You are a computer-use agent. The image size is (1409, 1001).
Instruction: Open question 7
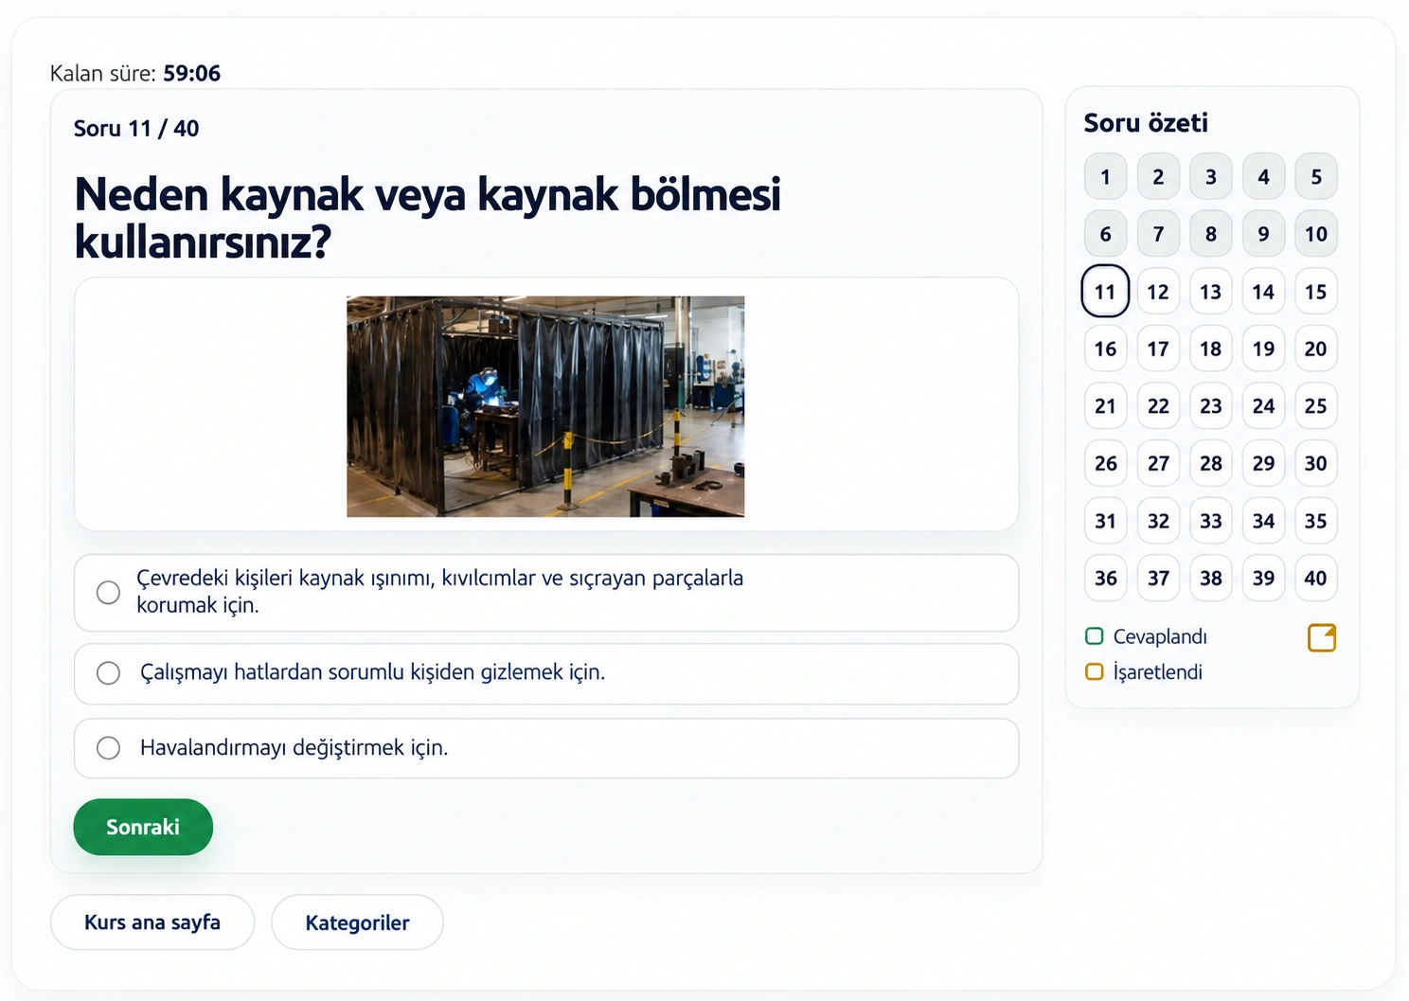[x=1158, y=234]
